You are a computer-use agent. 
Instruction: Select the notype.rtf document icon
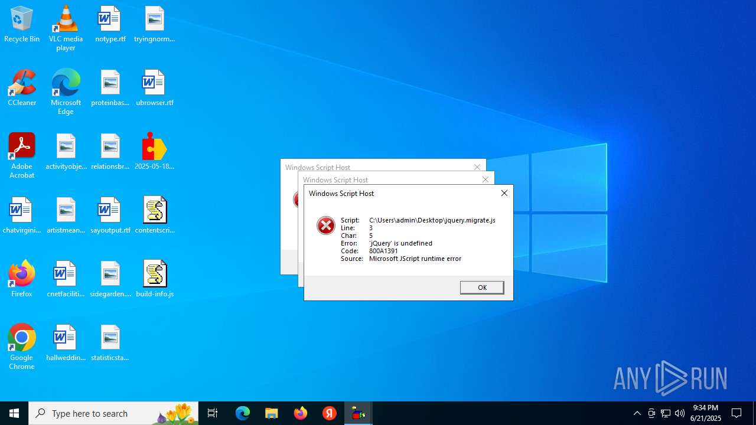110,25
